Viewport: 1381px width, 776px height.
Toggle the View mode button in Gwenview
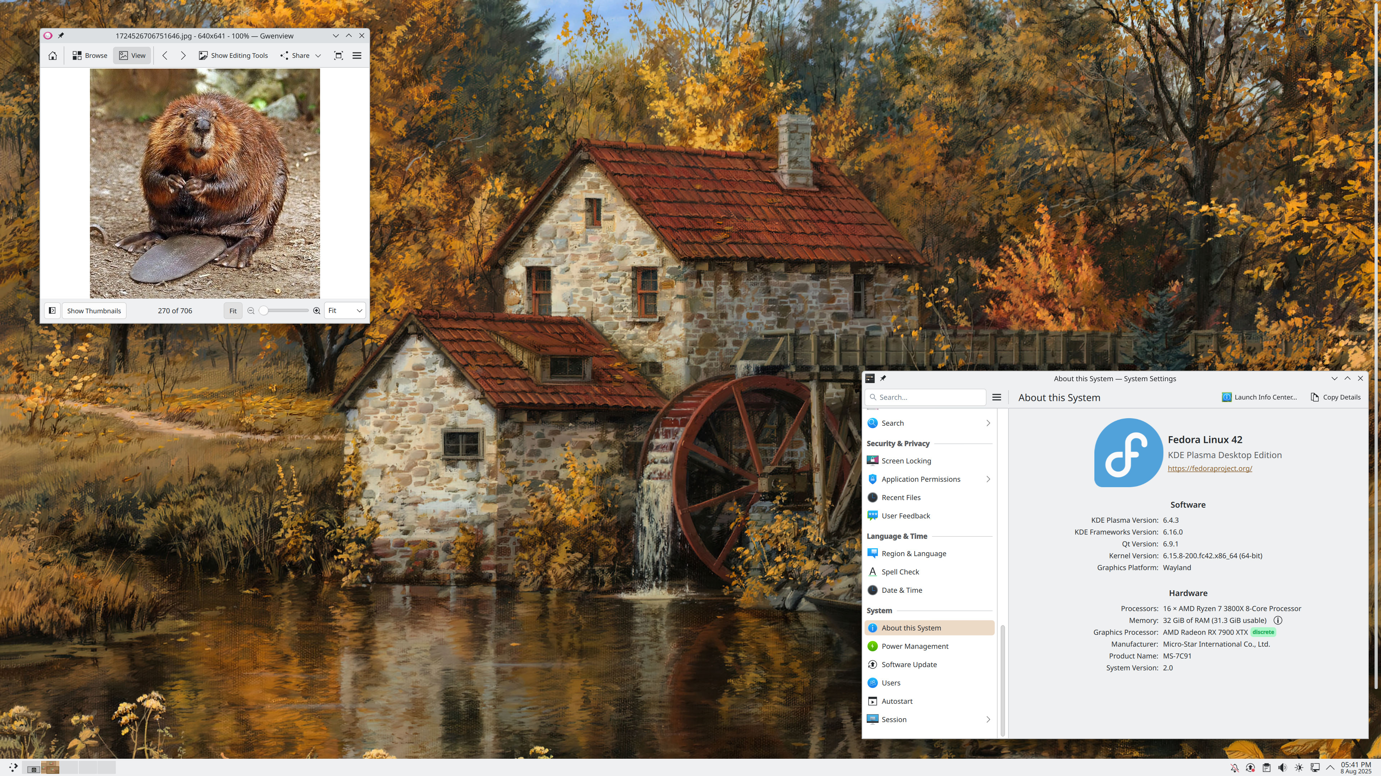pos(132,56)
